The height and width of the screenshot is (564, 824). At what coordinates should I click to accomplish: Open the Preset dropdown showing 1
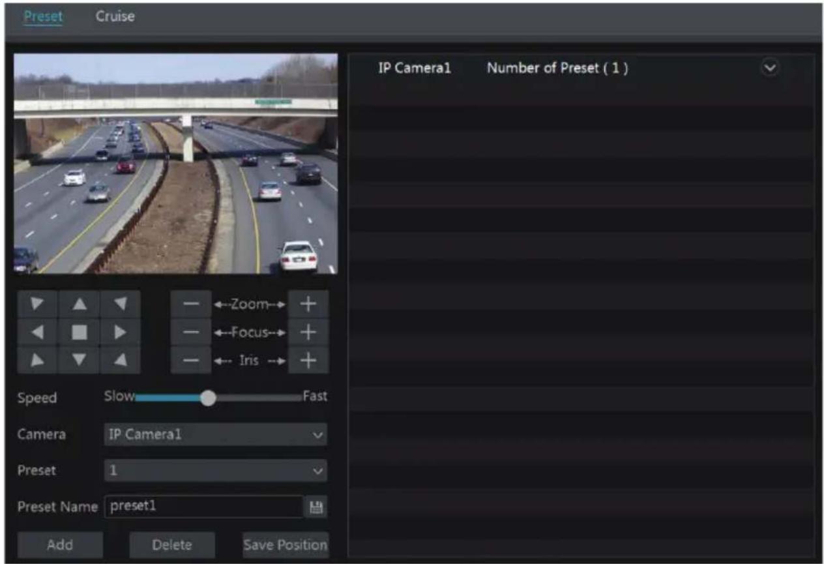pos(216,470)
